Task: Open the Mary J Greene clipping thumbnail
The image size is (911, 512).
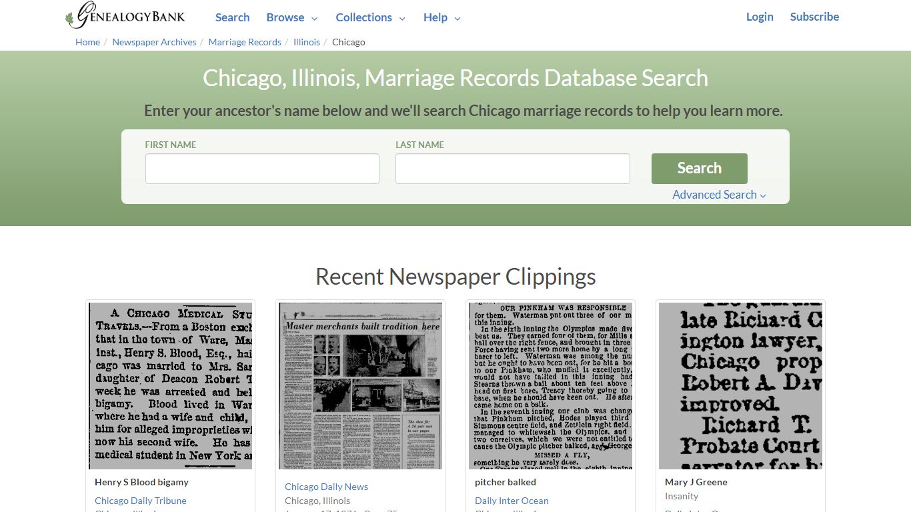Action: point(741,386)
